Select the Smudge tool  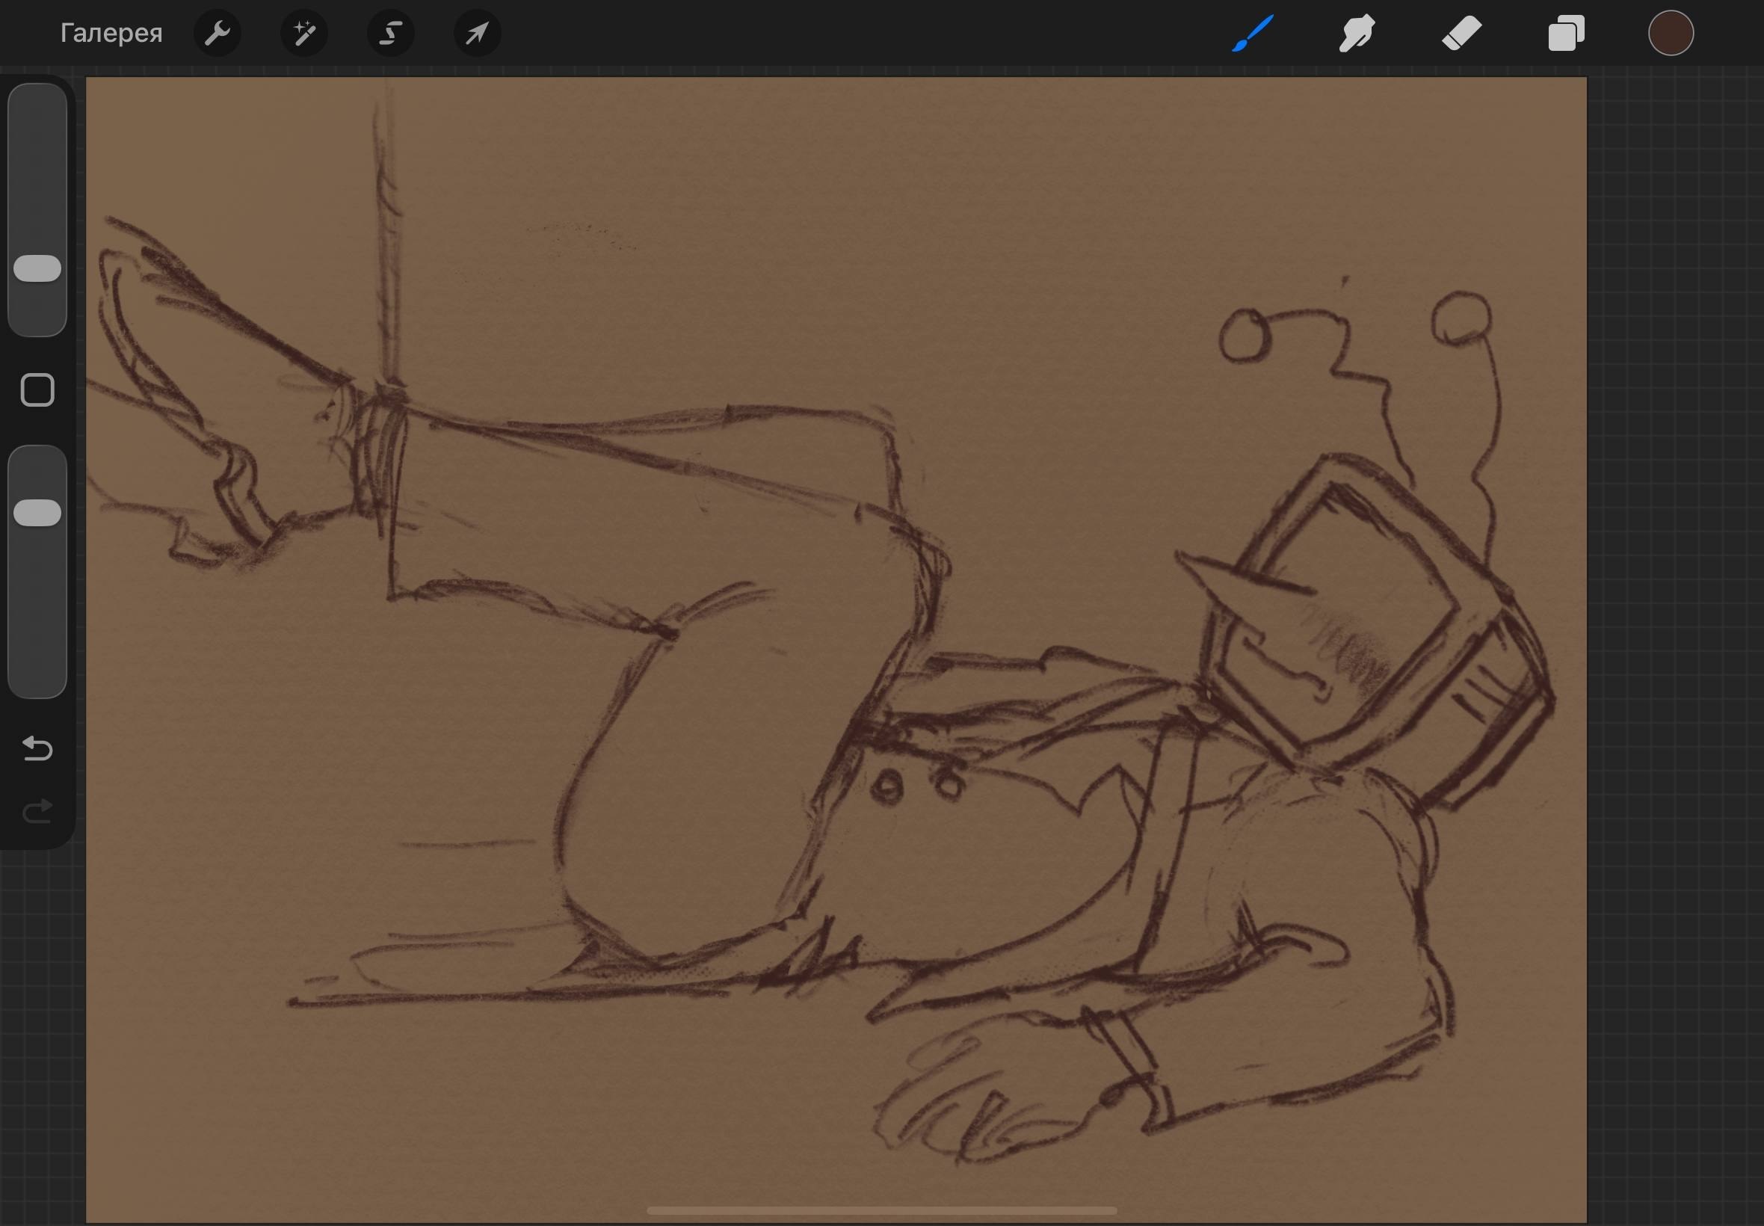click(x=1357, y=33)
